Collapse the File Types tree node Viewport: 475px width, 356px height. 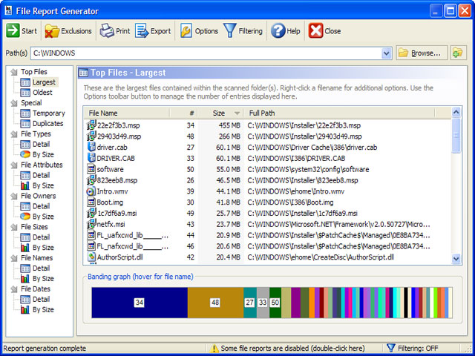(14, 134)
